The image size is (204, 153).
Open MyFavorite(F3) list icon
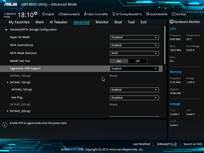(x=60, y=14)
